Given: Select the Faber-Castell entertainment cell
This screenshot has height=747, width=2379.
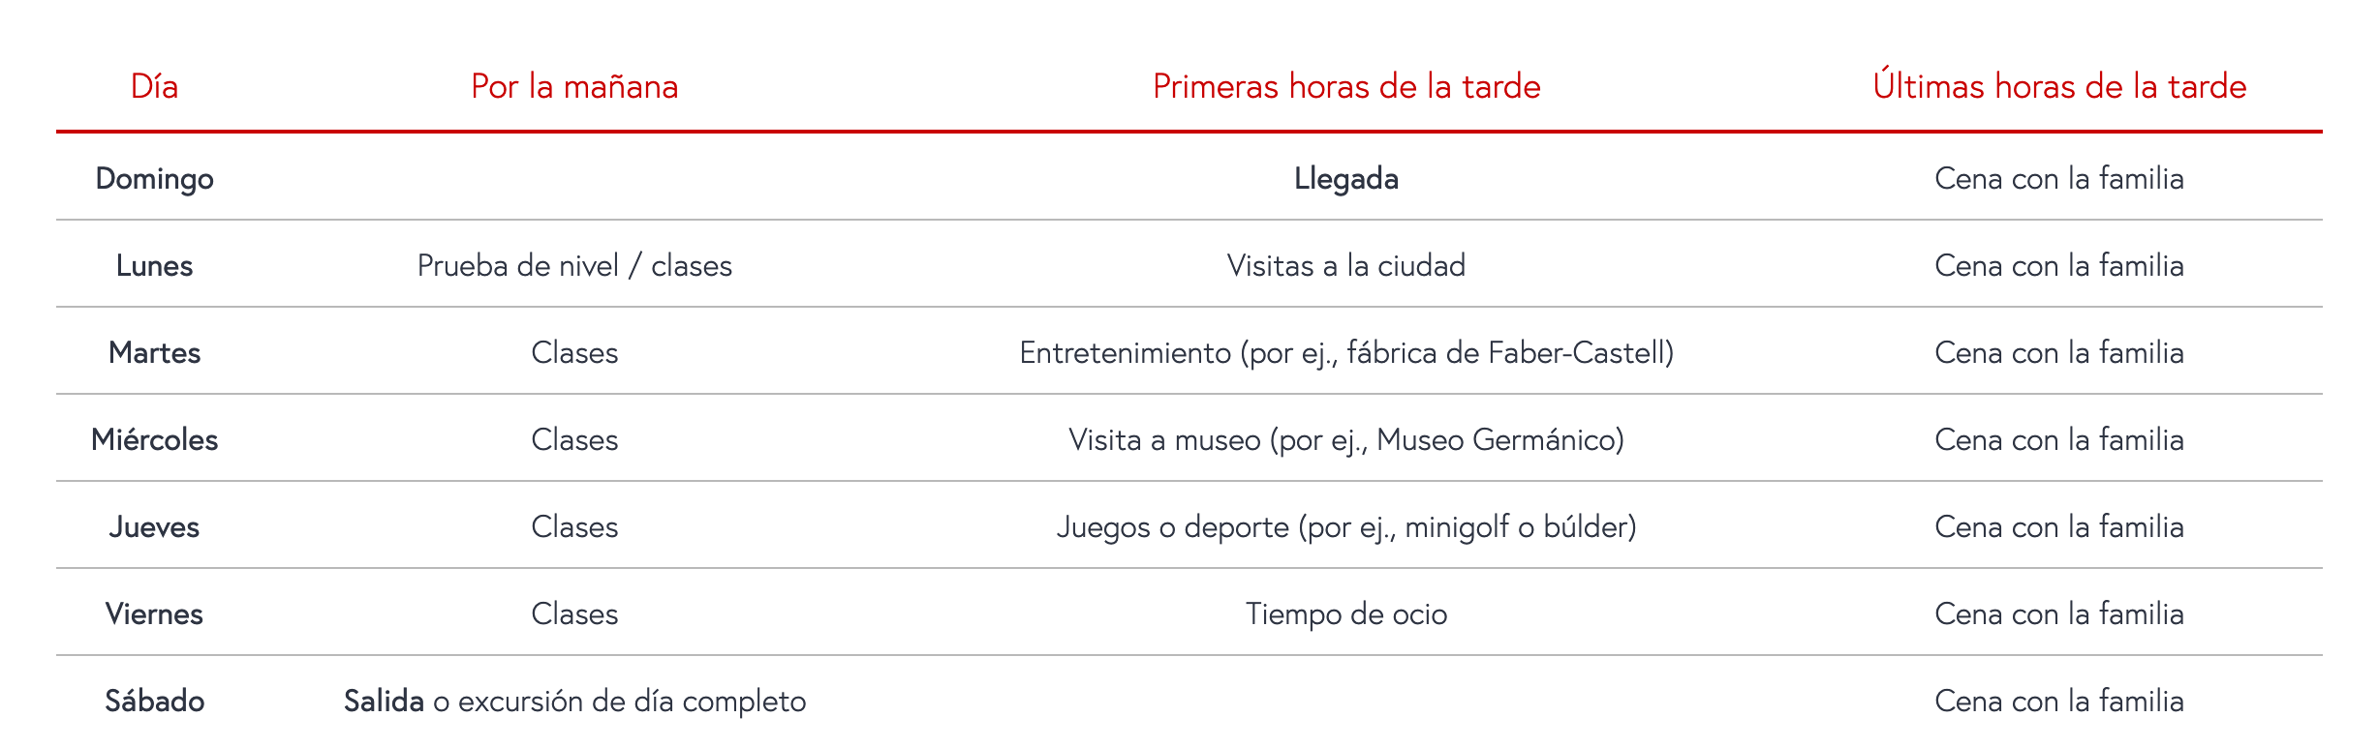Looking at the screenshot, I should pos(1346,353).
